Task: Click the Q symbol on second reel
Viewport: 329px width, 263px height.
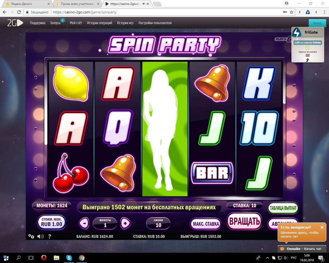Action: (x=118, y=128)
